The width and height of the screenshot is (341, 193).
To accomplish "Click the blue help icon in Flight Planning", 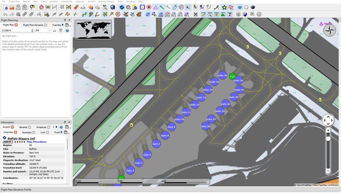I will pos(67,31).
